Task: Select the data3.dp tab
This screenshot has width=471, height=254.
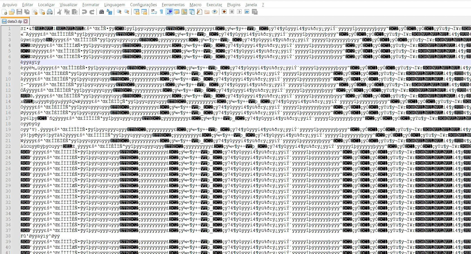Action: click(15, 21)
